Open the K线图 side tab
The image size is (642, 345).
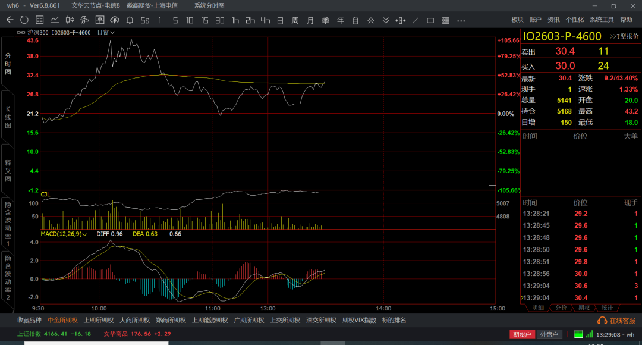click(x=8, y=117)
